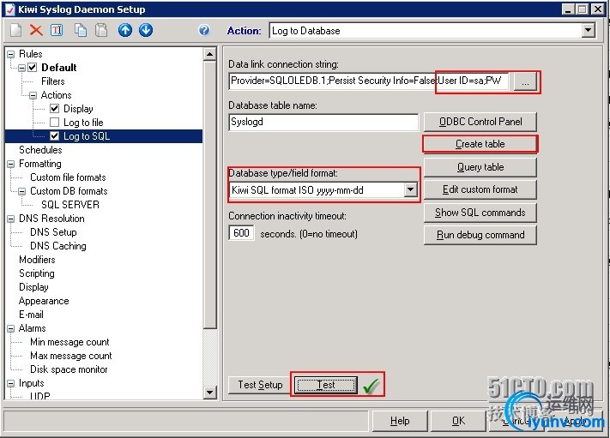Viewport: 610px width, 438px height.
Task: Select Disk space monitor alarm
Action: point(69,369)
